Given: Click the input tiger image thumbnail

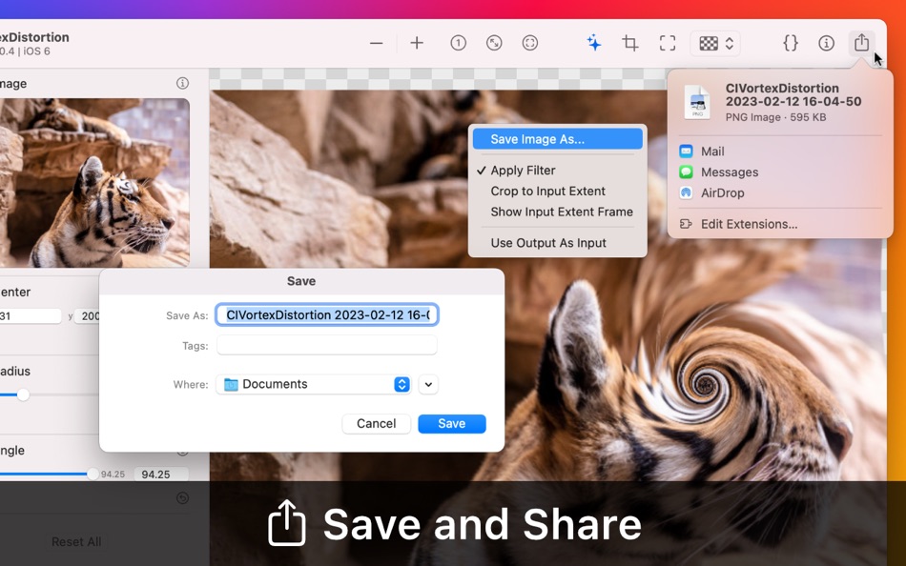Looking at the screenshot, I should [x=94, y=183].
